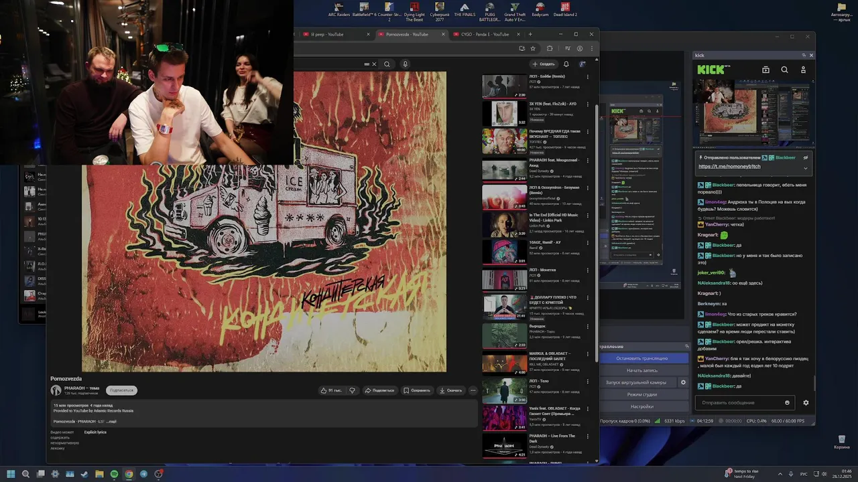Switch to CYGO Panda E YouTube tab
Screen dimensions: 858x482
(487, 34)
